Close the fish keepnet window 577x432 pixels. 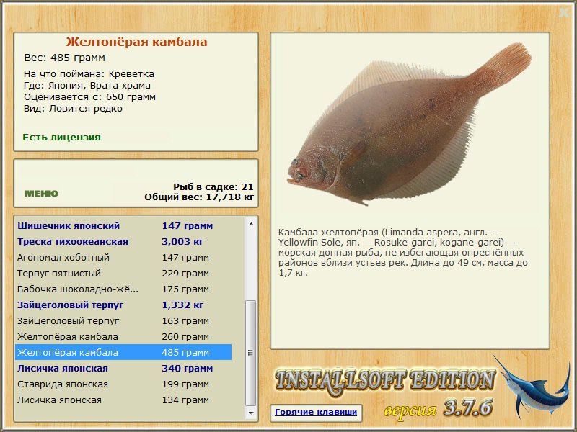(564, 13)
